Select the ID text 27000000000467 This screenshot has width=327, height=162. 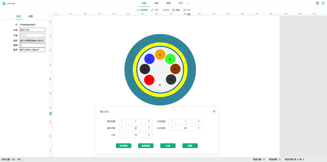pyautogui.click(x=28, y=25)
